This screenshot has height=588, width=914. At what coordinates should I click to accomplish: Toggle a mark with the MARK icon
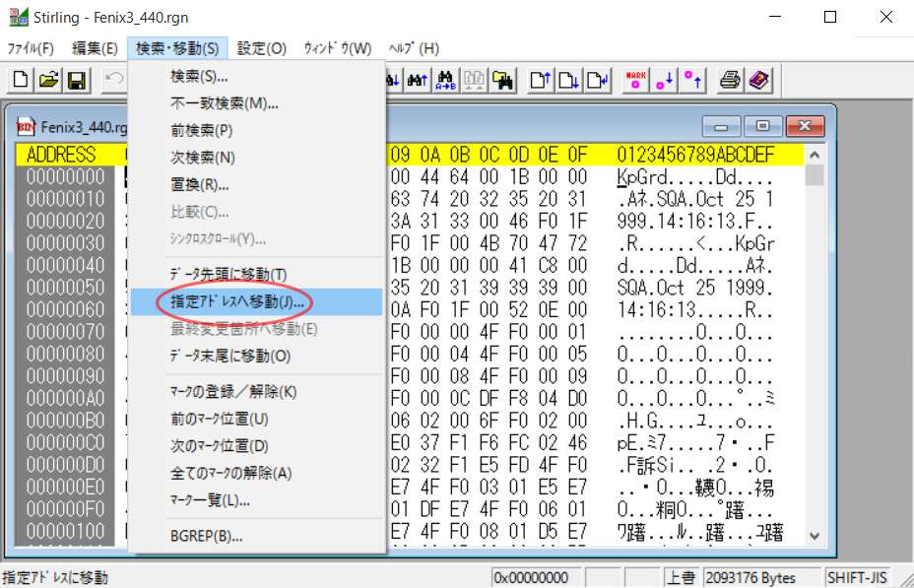click(635, 80)
